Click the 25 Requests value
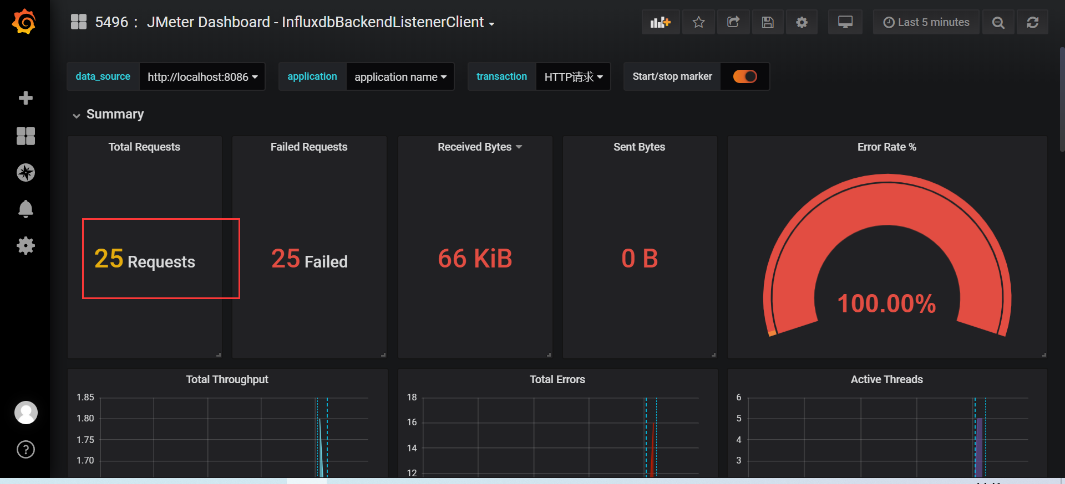Screen dimensions: 1065x484 [x=145, y=259]
